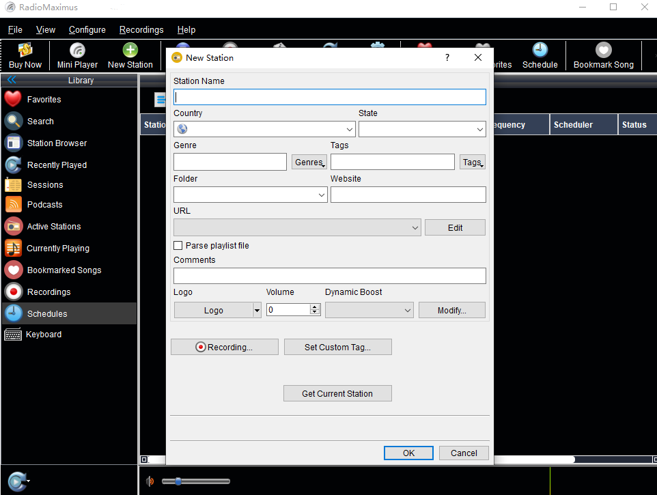This screenshot has width=657, height=495.
Task: Open Favorites in the Library sidebar
Action: (x=44, y=100)
